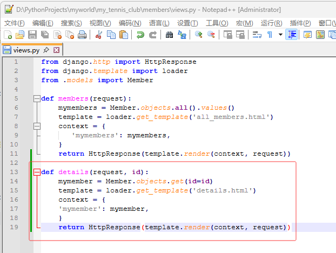Toggle word wrap

(x=257, y=35)
